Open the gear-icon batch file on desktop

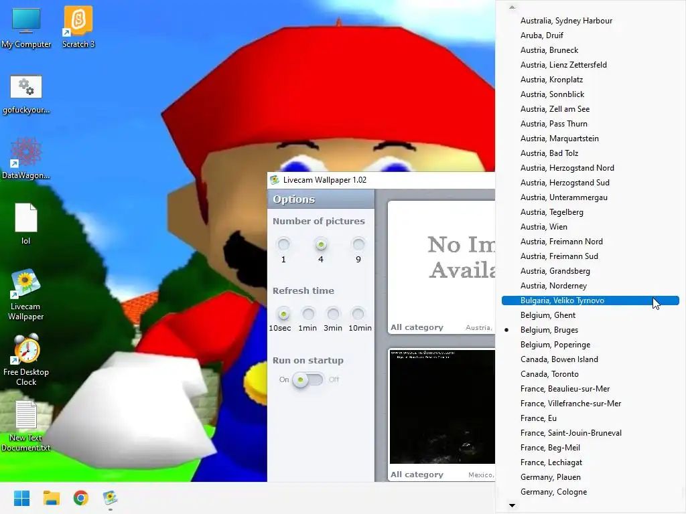[x=26, y=95]
